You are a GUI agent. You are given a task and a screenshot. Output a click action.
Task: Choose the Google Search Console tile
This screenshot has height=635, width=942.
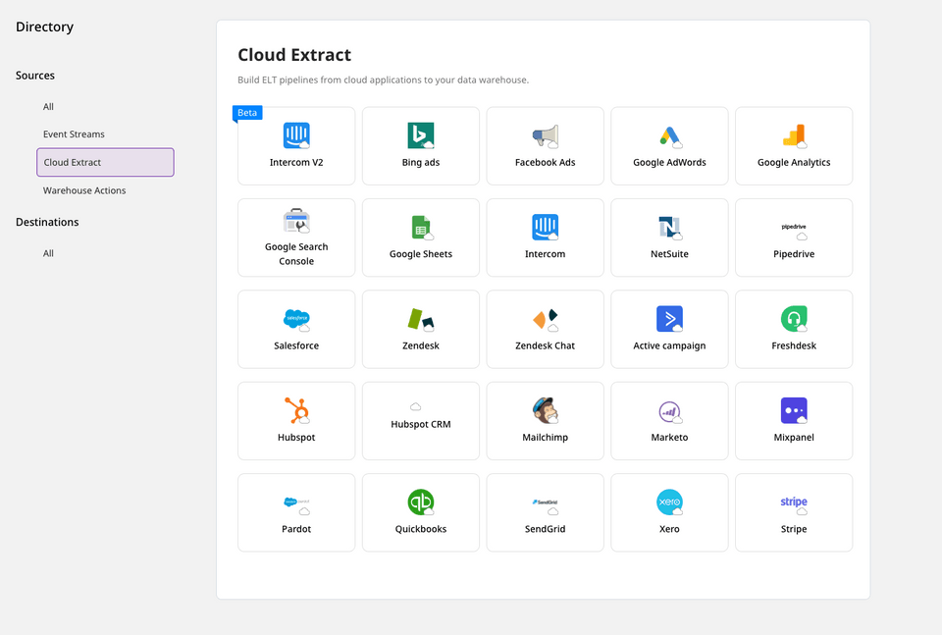coord(295,237)
